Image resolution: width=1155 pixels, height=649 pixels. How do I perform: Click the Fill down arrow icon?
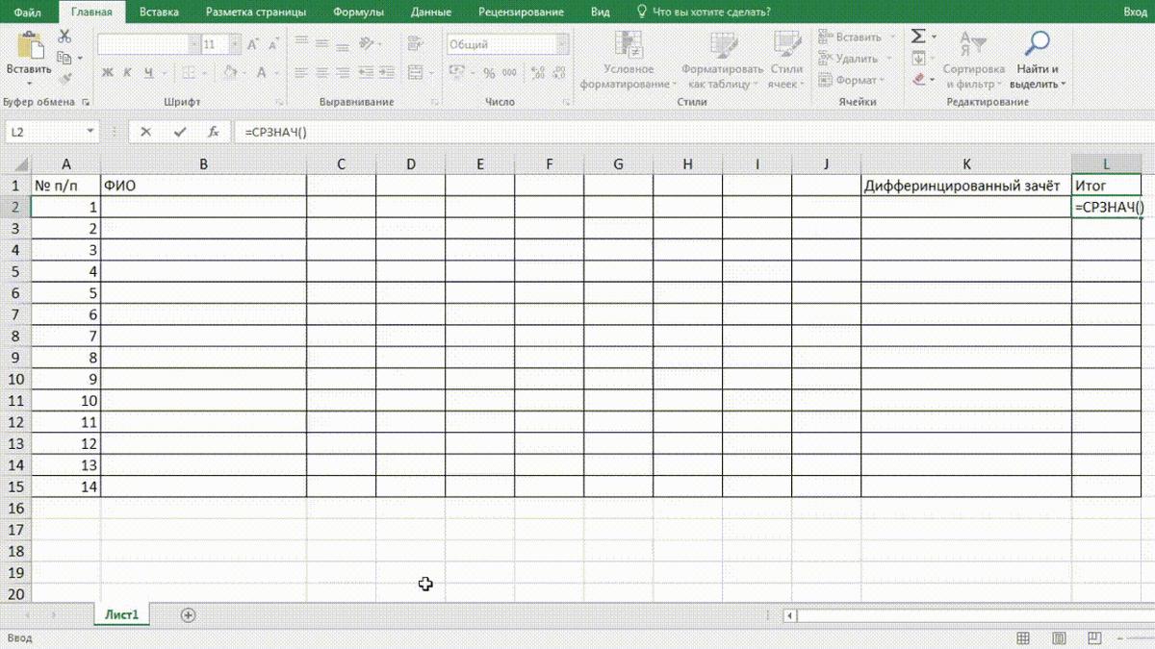click(918, 59)
